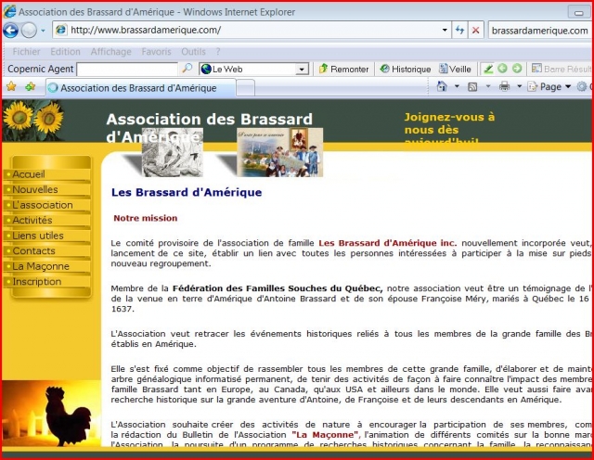Image resolution: width=594 pixels, height=460 pixels.
Task: Click the Print icon
Action: (x=504, y=86)
